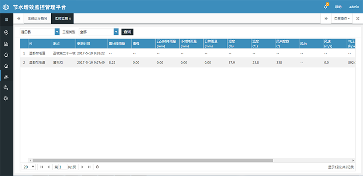This screenshot has width=363, height=176.
Task: Go to last page in pager
Action: coord(89,167)
